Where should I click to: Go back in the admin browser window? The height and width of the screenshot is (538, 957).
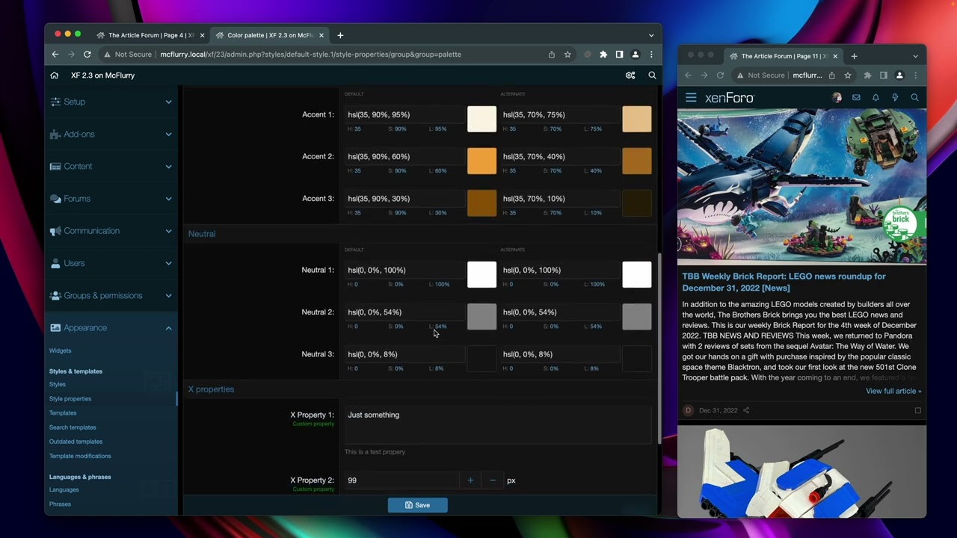coord(55,55)
